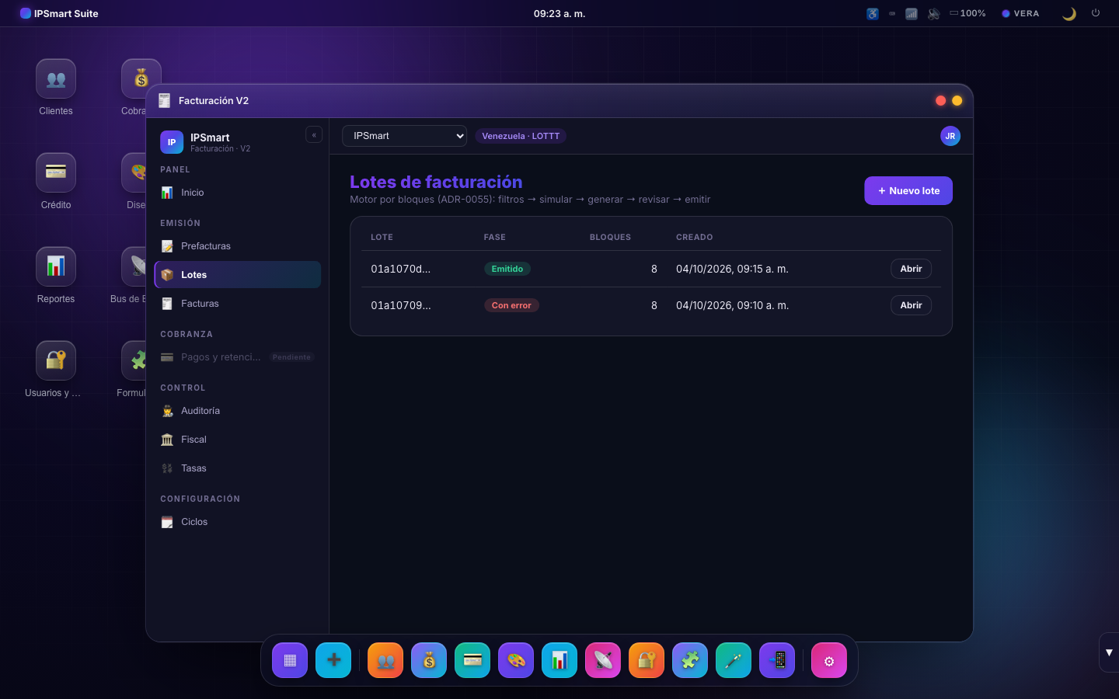
Task: Open the mobile phone app in the dock
Action: click(x=777, y=660)
